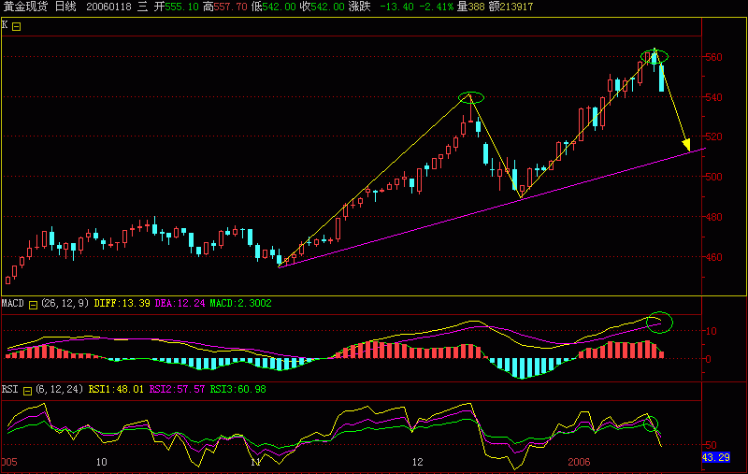Click the volume label 量388
748x474 pixels.
471,7
